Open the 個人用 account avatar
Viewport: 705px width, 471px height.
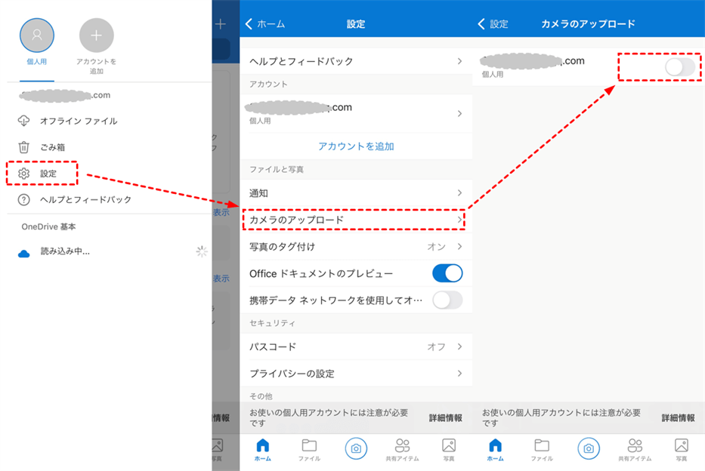click(x=37, y=35)
